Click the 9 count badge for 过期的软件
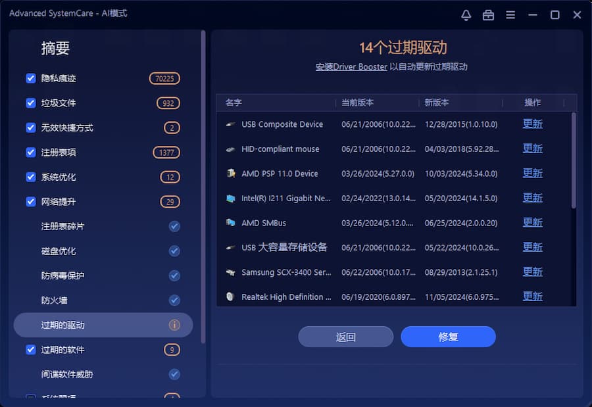The width and height of the screenshot is (592, 407). pos(172,350)
